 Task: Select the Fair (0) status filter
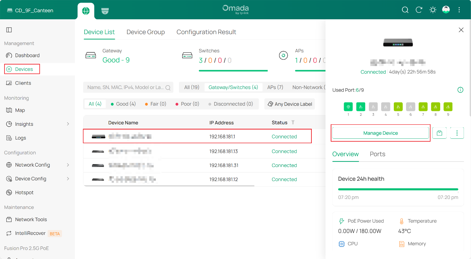pos(156,104)
